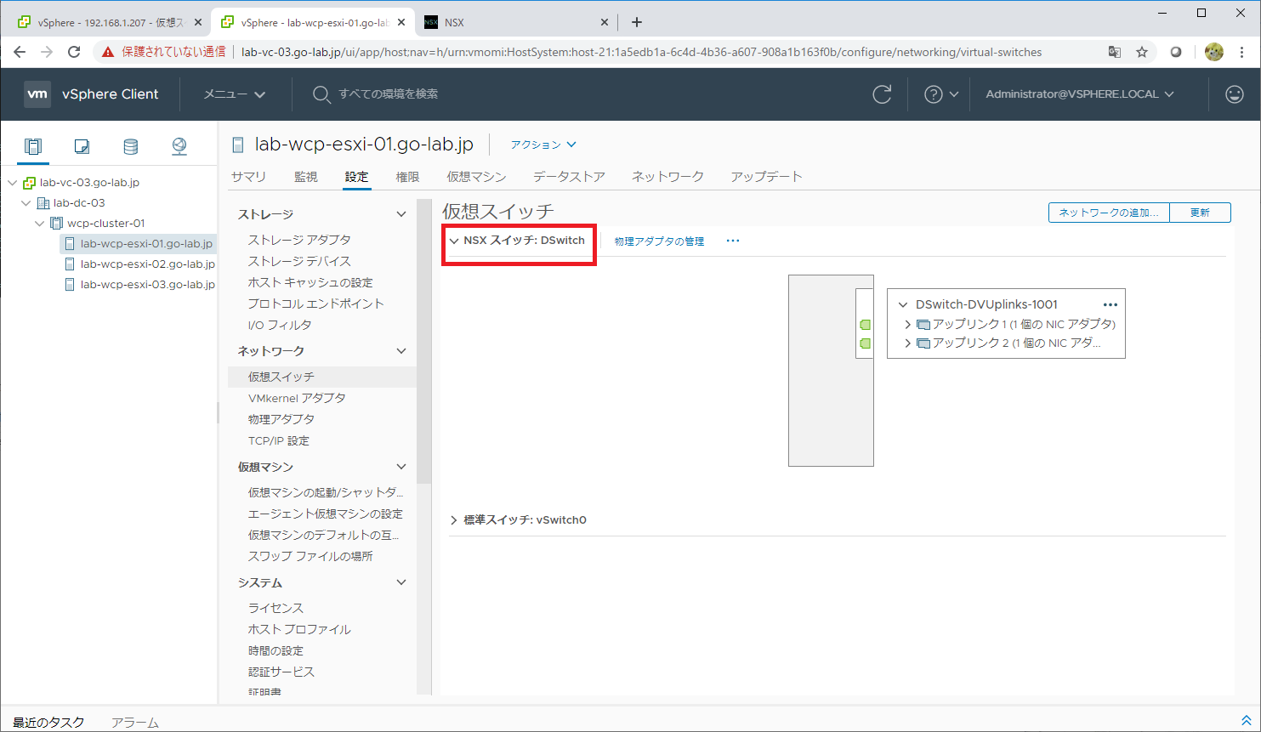
Task: Open the アクション dropdown
Action: pos(543,145)
